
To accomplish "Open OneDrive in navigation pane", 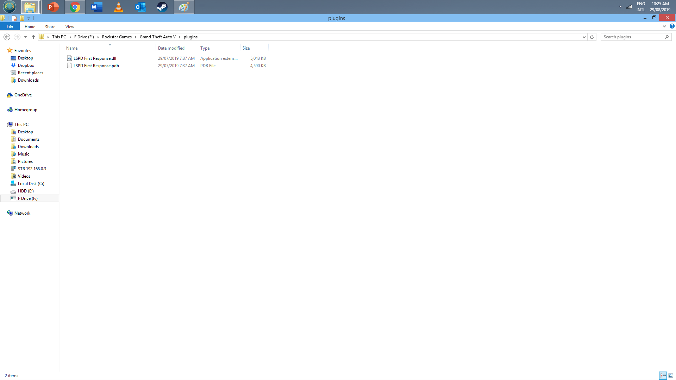I will pos(23,95).
